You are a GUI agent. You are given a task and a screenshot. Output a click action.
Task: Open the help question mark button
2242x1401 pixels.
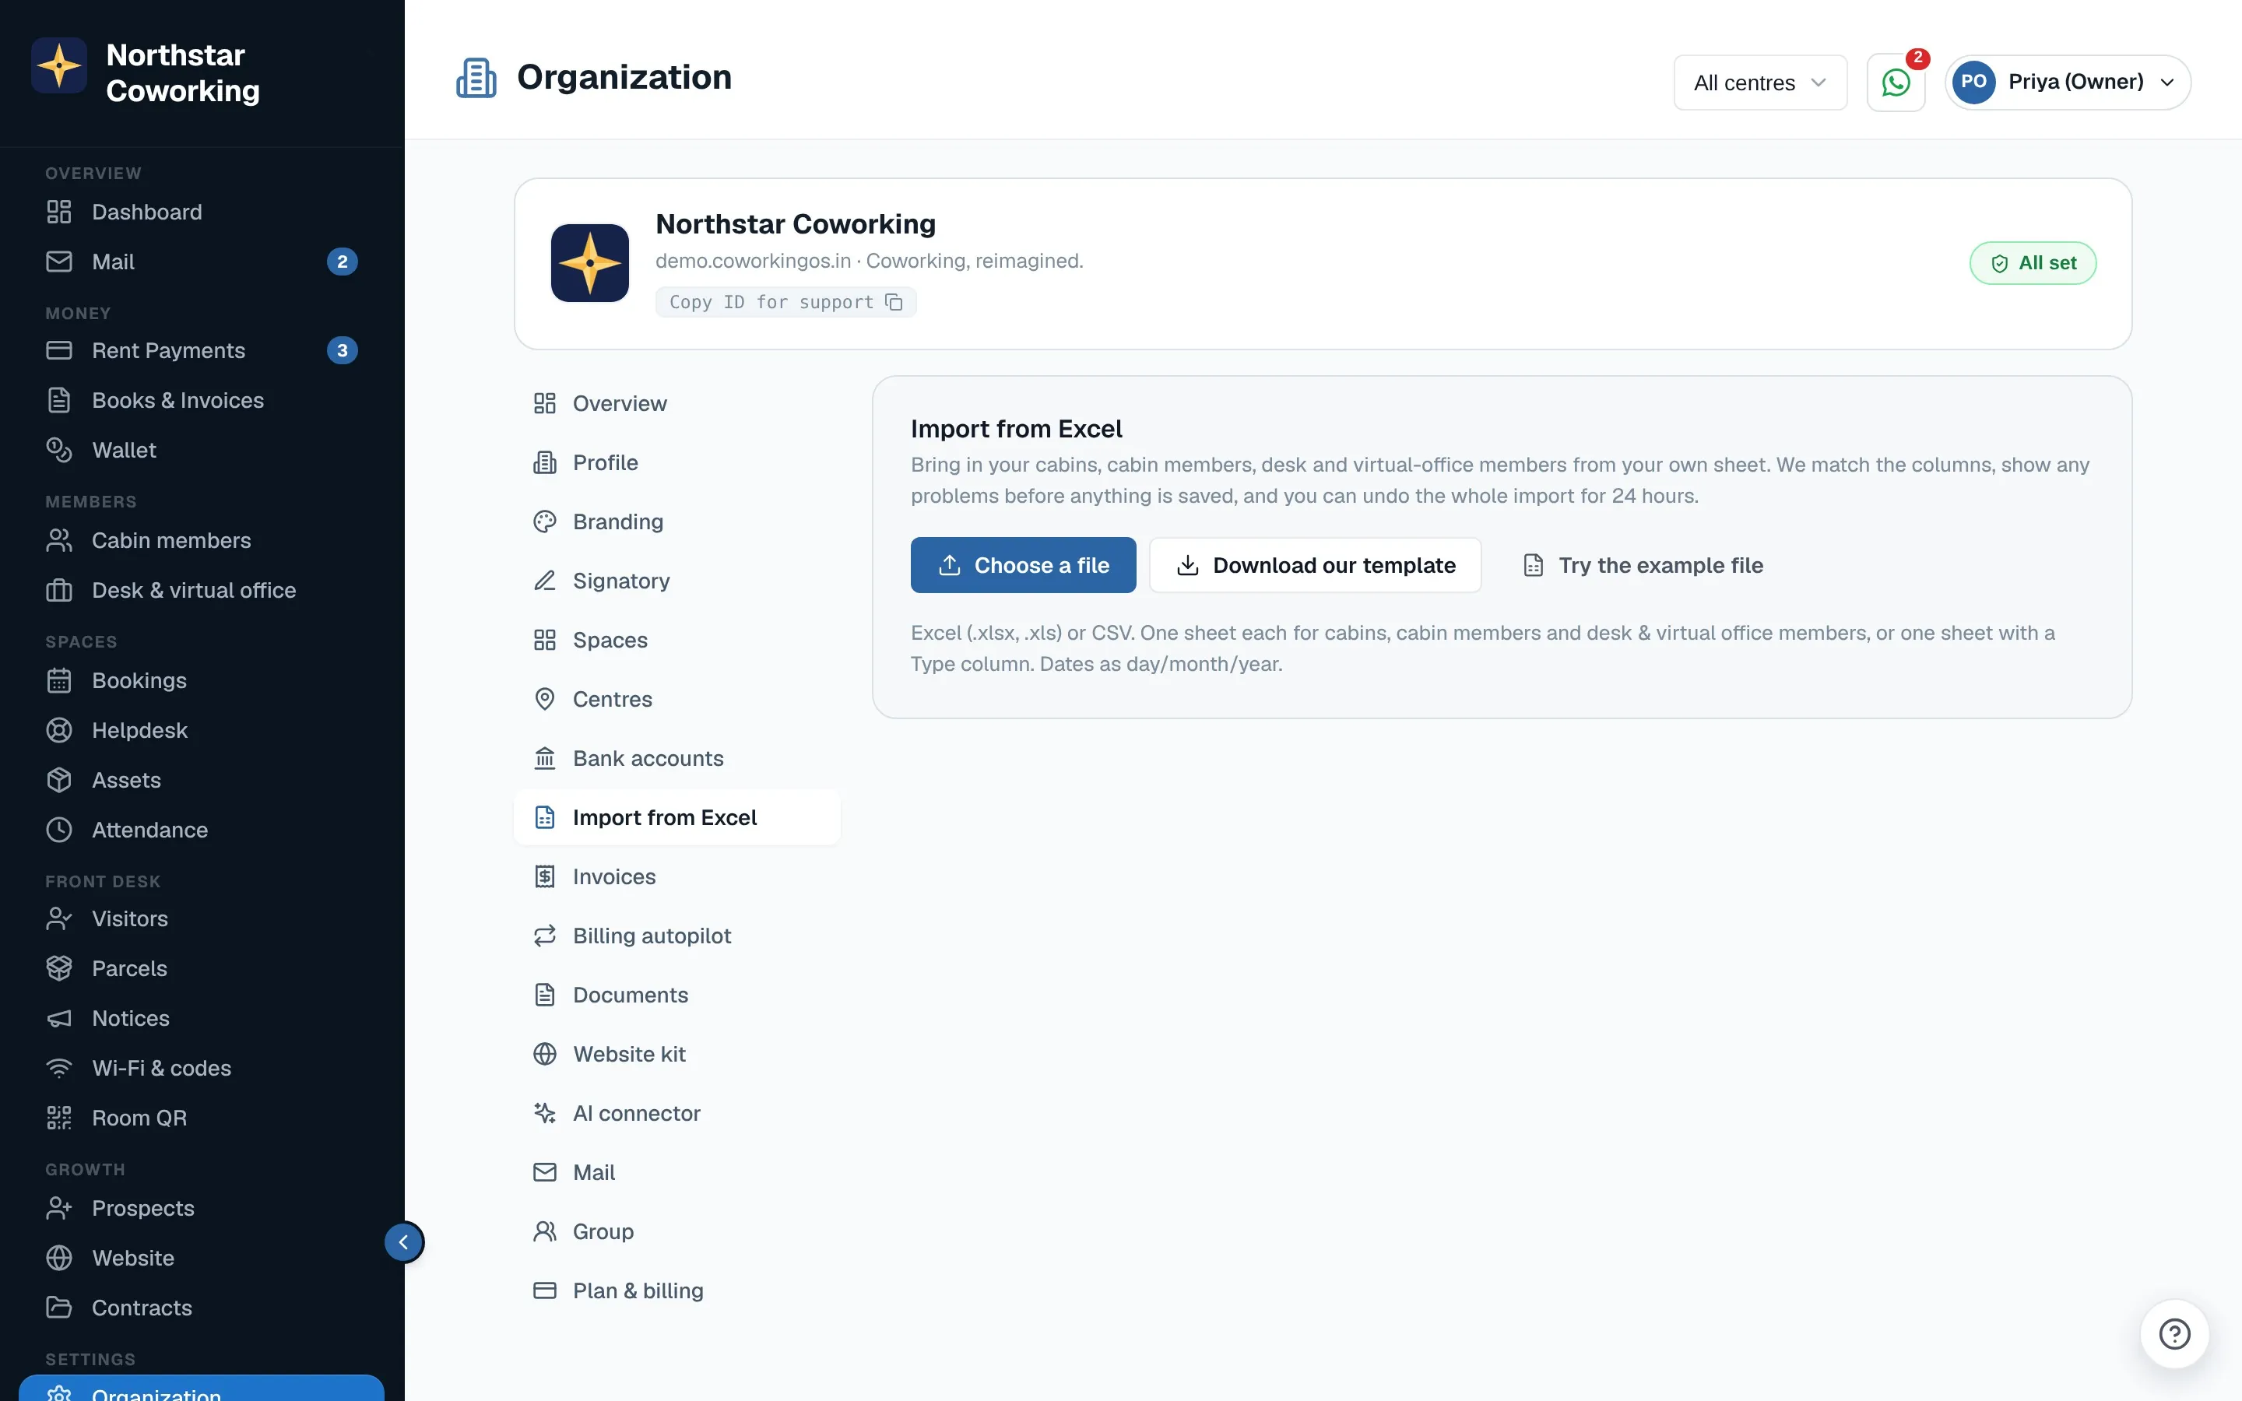pyautogui.click(x=2174, y=1334)
